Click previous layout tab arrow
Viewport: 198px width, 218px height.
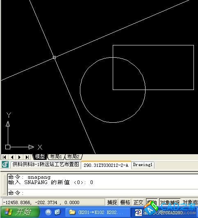click(12, 157)
